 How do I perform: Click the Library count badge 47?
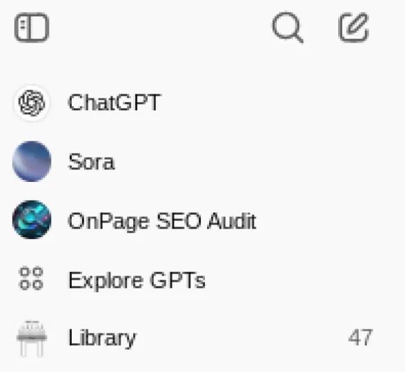point(360,338)
